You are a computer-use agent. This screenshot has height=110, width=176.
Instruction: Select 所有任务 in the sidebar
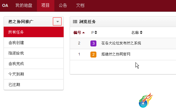pos(34,32)
